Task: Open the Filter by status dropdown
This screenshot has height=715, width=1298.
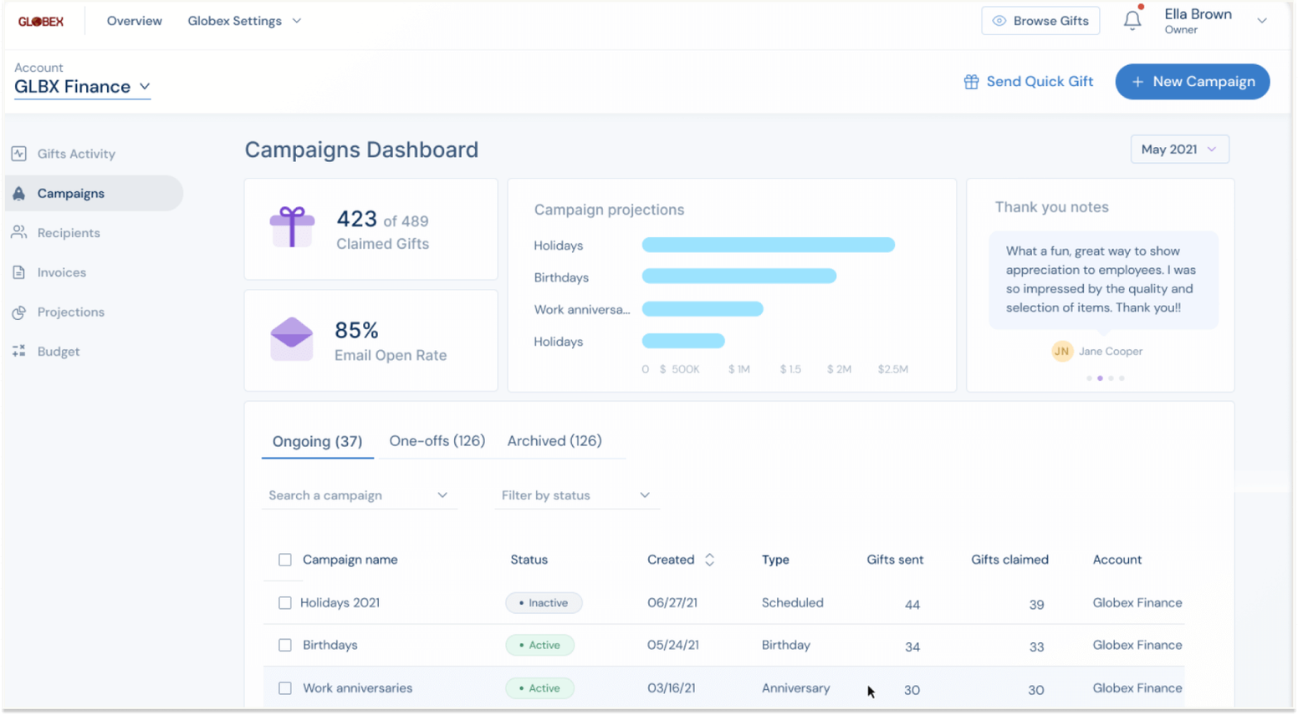Action: [x=576, y=495]
